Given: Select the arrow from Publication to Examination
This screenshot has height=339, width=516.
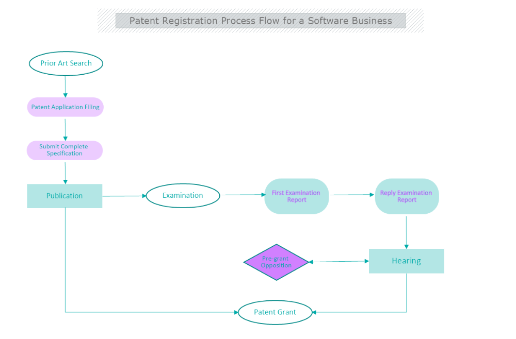Looking at the screenshot, I should click(125, 196).
